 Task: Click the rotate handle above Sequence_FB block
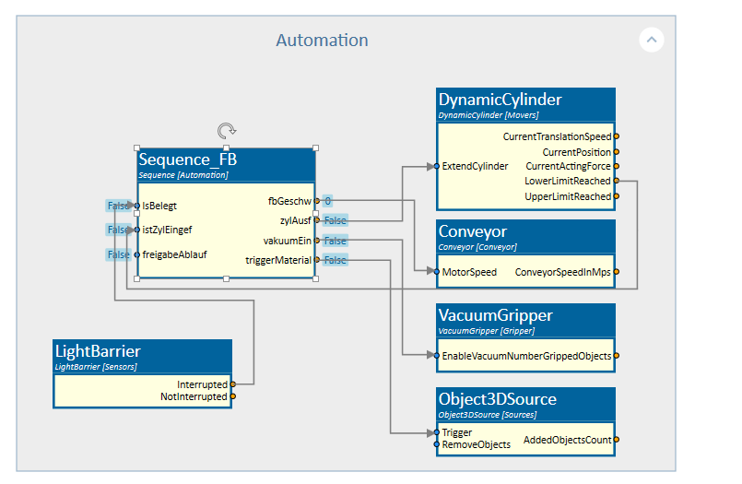227,131
